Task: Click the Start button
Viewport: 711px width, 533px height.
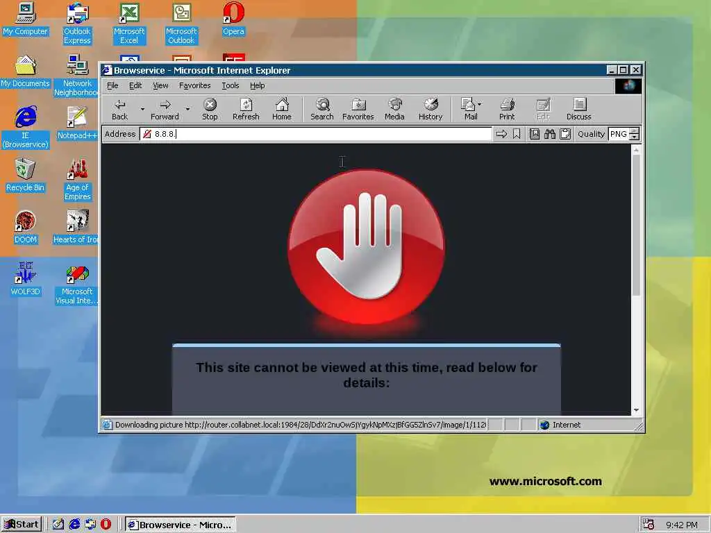Action: (22, 525)
